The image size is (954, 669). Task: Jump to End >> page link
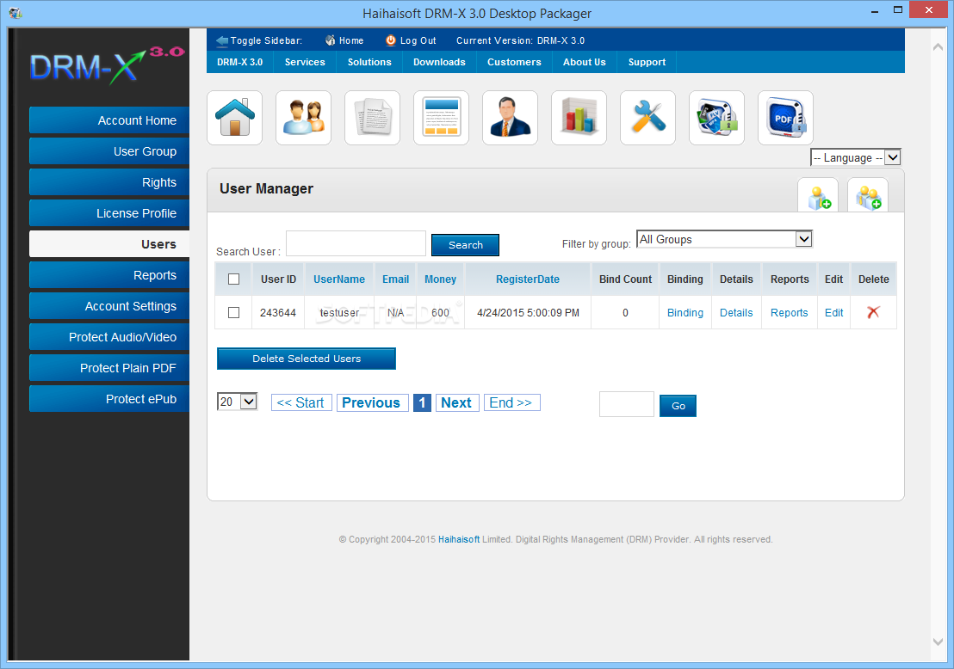pyautogui.click(x=511, y=402)
